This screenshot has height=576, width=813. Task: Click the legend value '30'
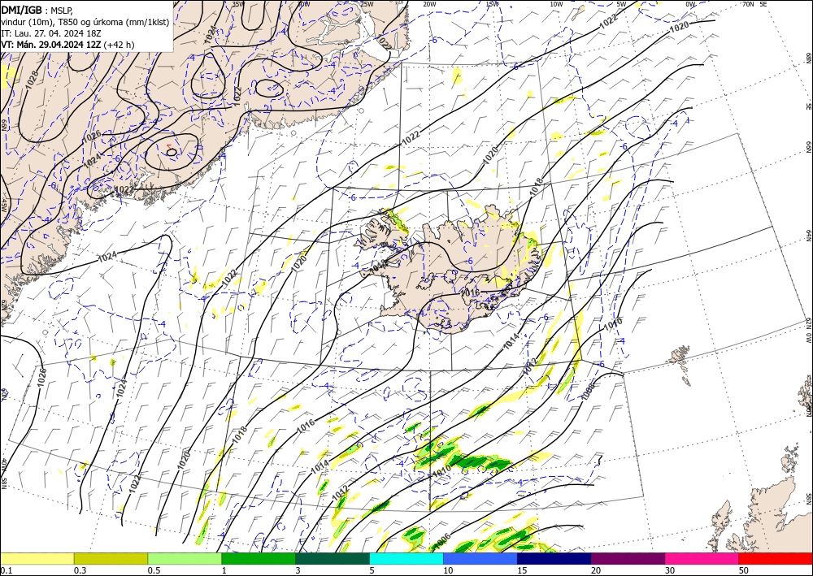click(670, 570)
